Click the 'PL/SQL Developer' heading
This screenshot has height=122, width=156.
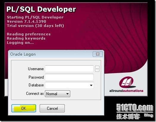pos(41,9)
